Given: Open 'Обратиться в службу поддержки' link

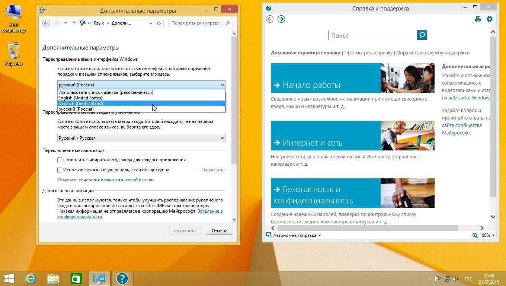Looking at the screenshot, I should [x=433, y=53].
